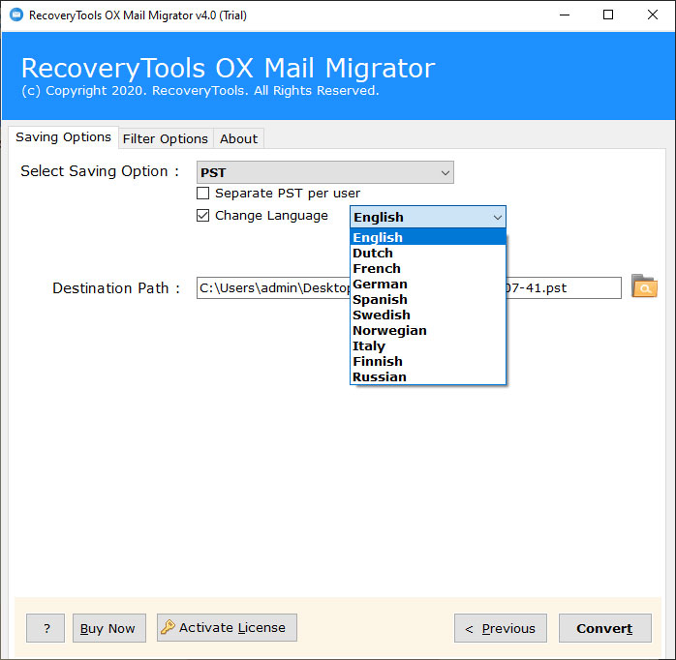Image resolution: width=676 pixels, height=660 pixels.
Task: Select German from the language list
Action: [428, 284]
